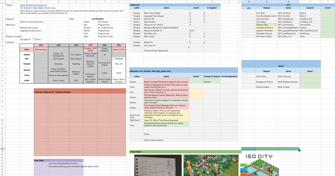Select the 'Playable - MVP (2359)' cell
This screenshot has width=335, height=176.
point(90,49)
